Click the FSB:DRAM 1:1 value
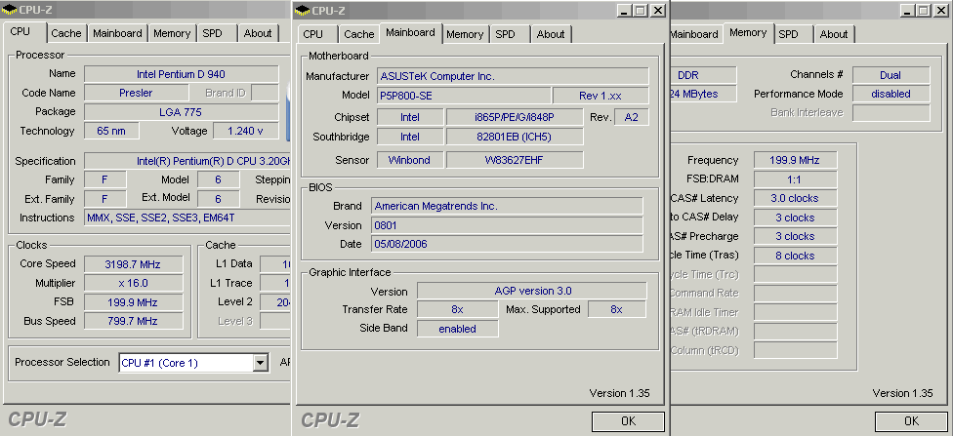The height and width of the screenshot is (436, 953). click(x=795, y=179)
